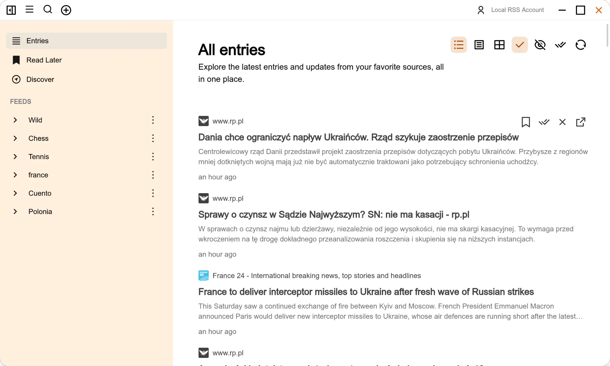Select the Polonia folder label
The image size is (610, 366).
pos(40,211)
